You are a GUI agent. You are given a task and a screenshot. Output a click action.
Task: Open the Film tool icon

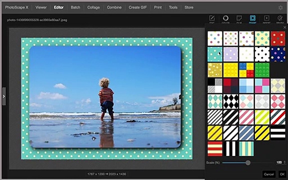(239, 18)
